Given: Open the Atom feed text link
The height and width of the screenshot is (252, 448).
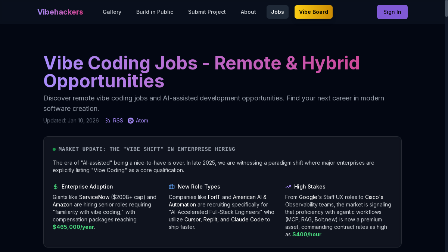Looking at the screenshot, I should click(x=142, y=121).
